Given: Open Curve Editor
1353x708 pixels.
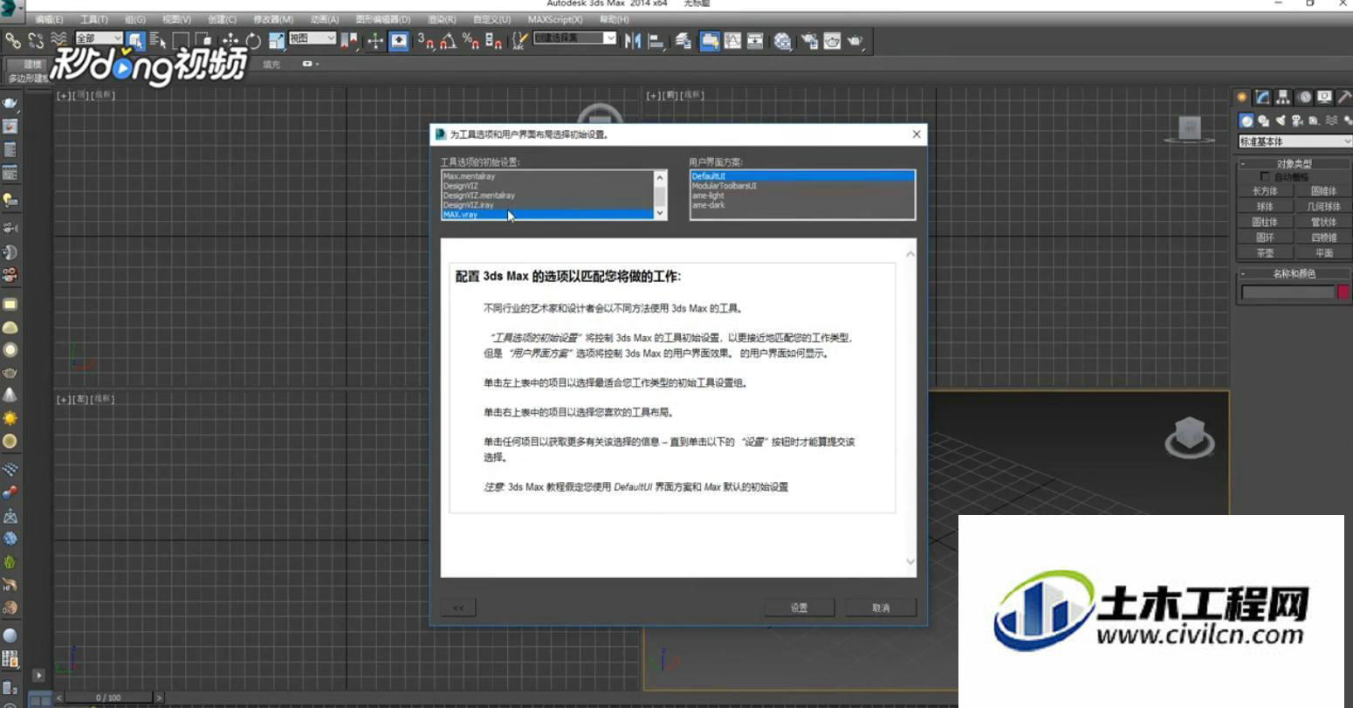Looking at the screenshot, I should click(x=732, y=40).
